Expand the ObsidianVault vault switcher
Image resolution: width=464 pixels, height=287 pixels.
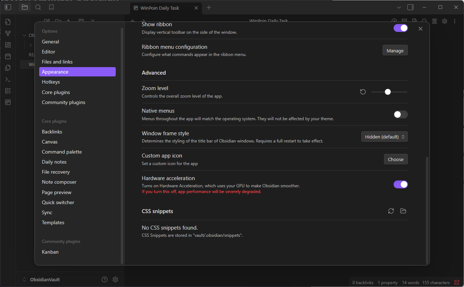click(41, 279)
